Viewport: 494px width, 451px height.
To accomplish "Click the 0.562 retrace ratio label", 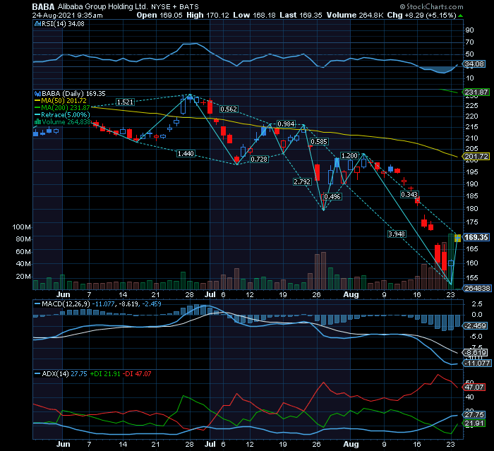I will (x=229, y=109).
